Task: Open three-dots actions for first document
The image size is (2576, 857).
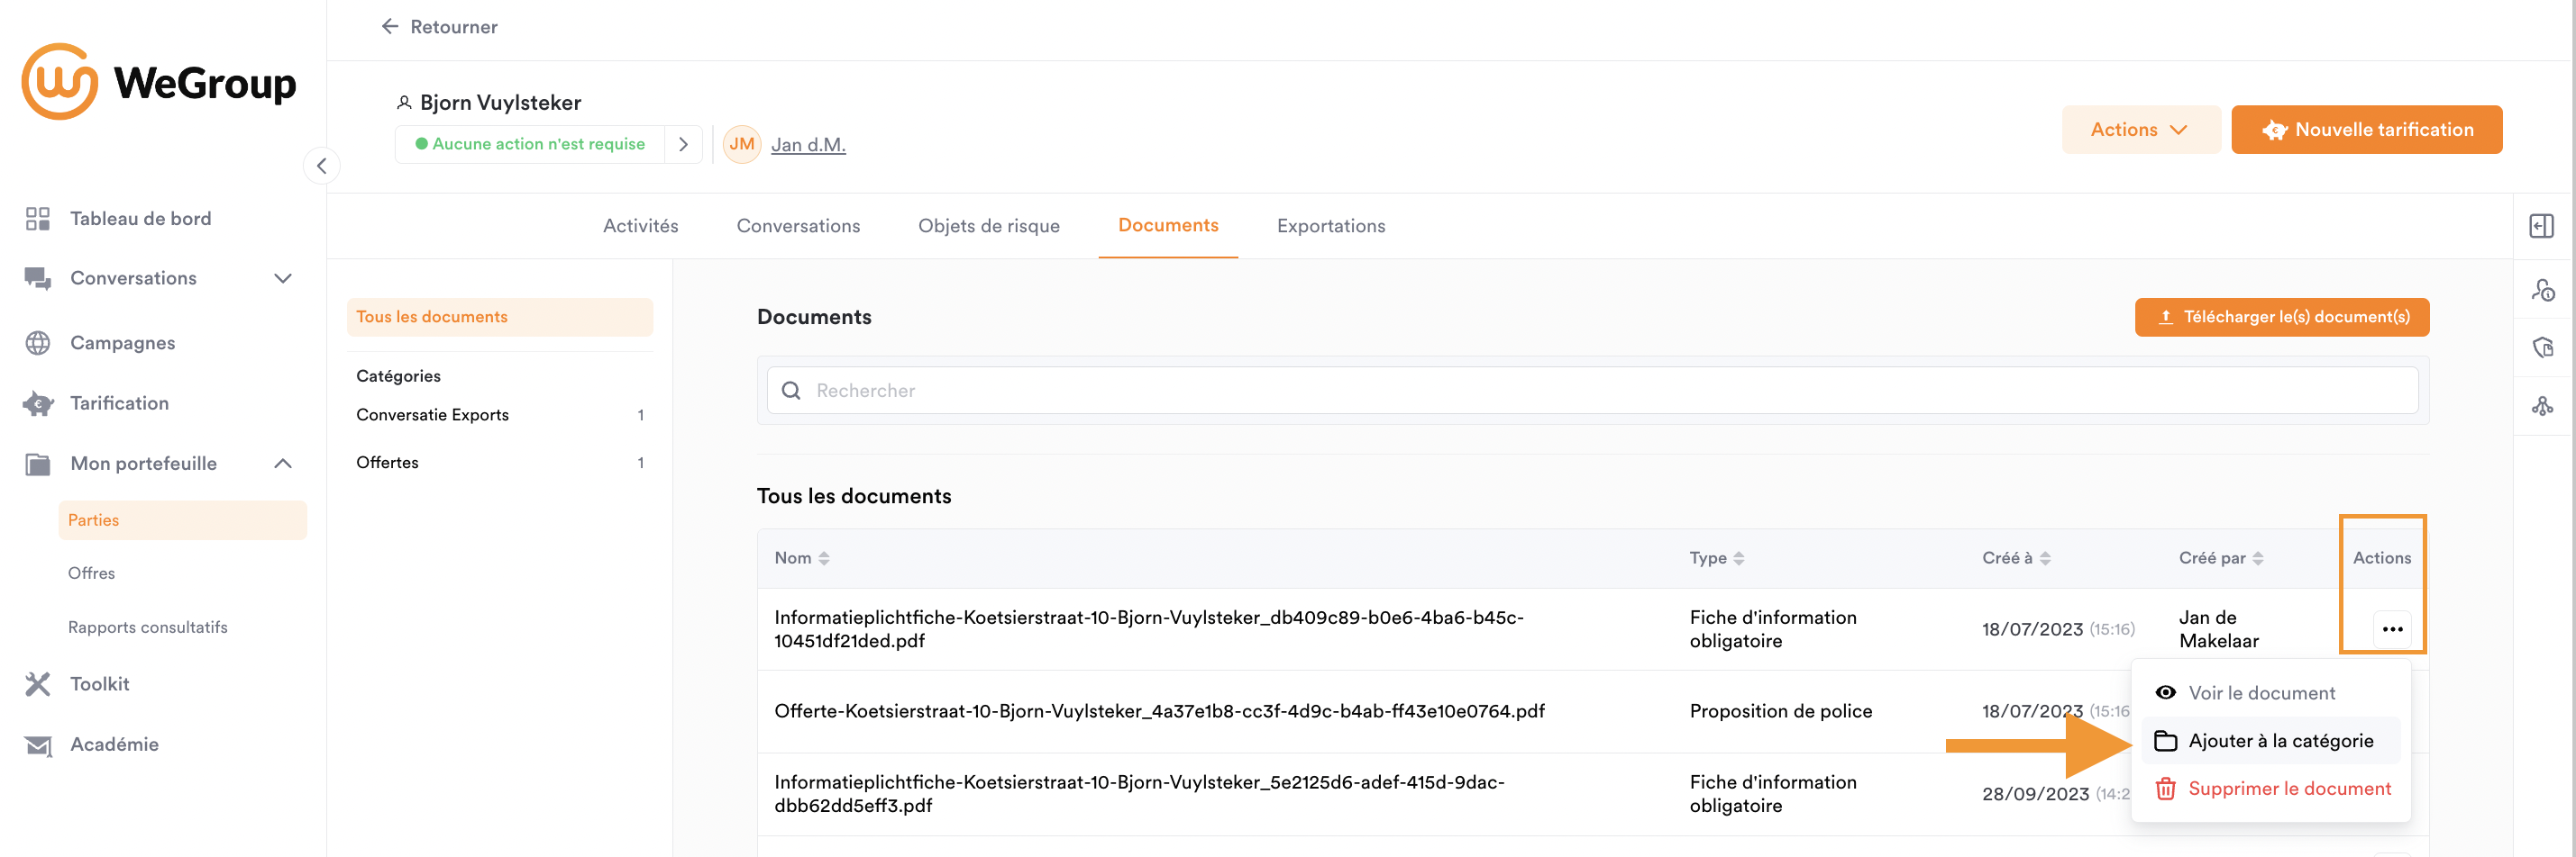Action: coord(2392,629)
